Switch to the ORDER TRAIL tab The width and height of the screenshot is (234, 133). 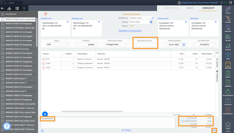[x=171, y=8]
